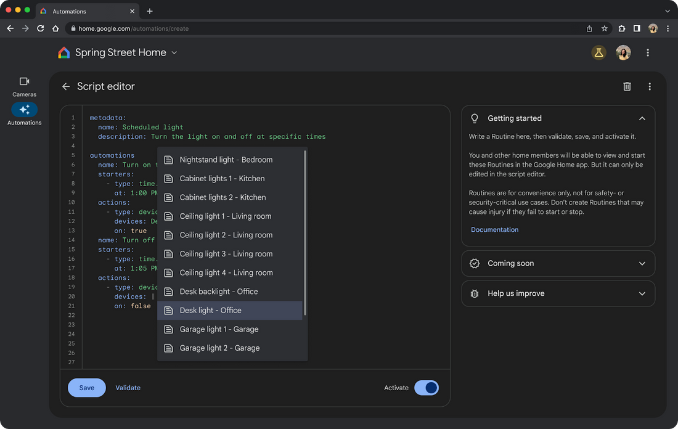This screenshot has height=429, width=678.
Task: Bookmark the page with the star icon
Action: pyautogui.click(x=604, y=28)
